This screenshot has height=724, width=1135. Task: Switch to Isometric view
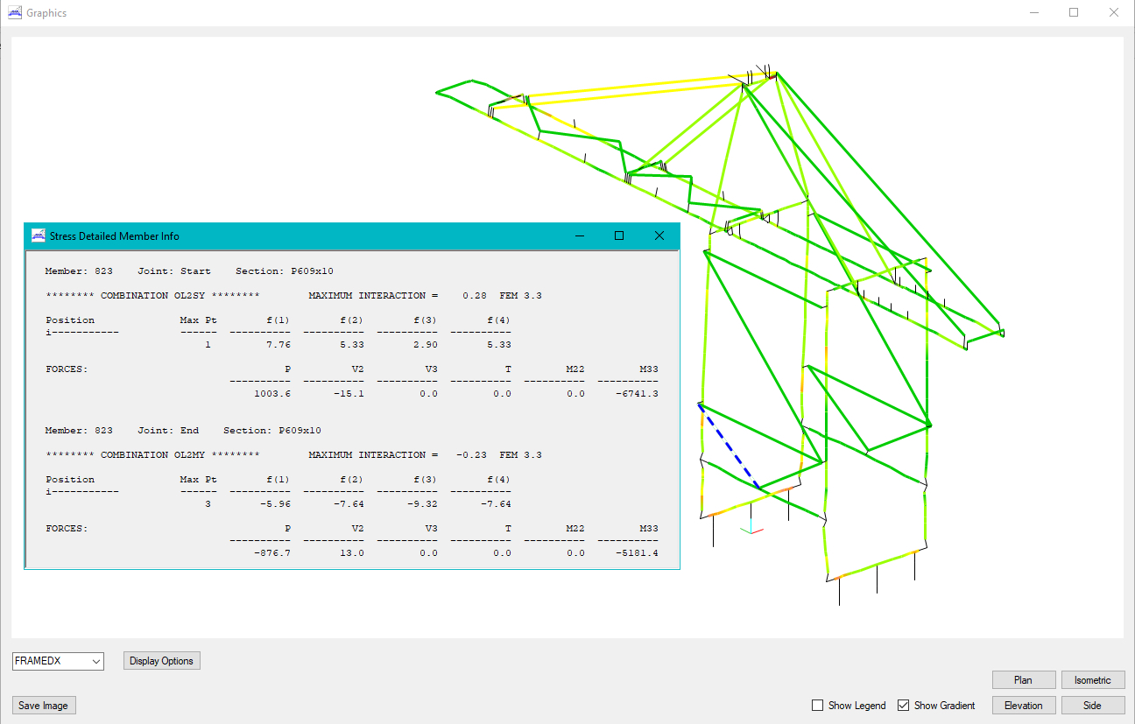tap(1092, 680)
